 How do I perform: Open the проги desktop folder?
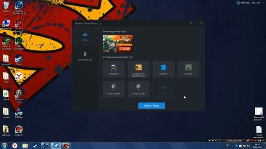point(6,95)
